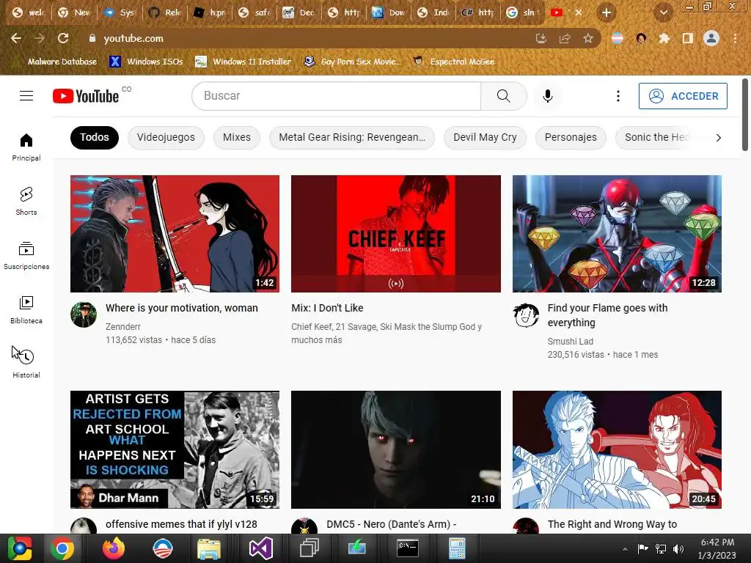The width and height of the screenshot is (751, 563).
Task: Open a new browser tab
Action: pos(607,12)
